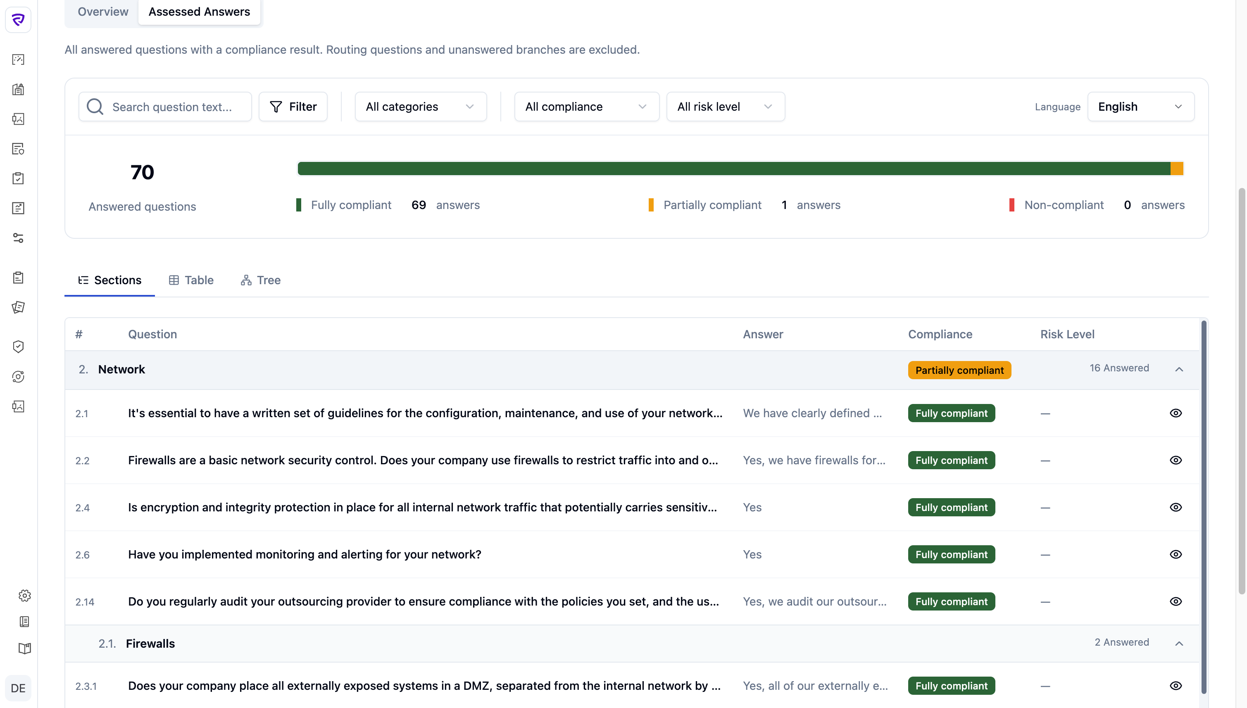
Task: Click 'Yes, we audit our outsour...' answer
Action: [x=815, y=601]
